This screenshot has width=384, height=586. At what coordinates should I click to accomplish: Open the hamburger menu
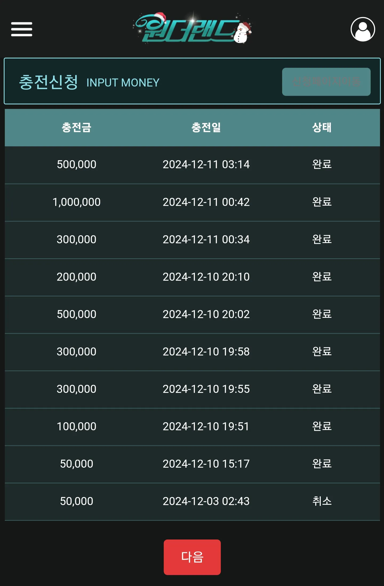coord(22,29)
